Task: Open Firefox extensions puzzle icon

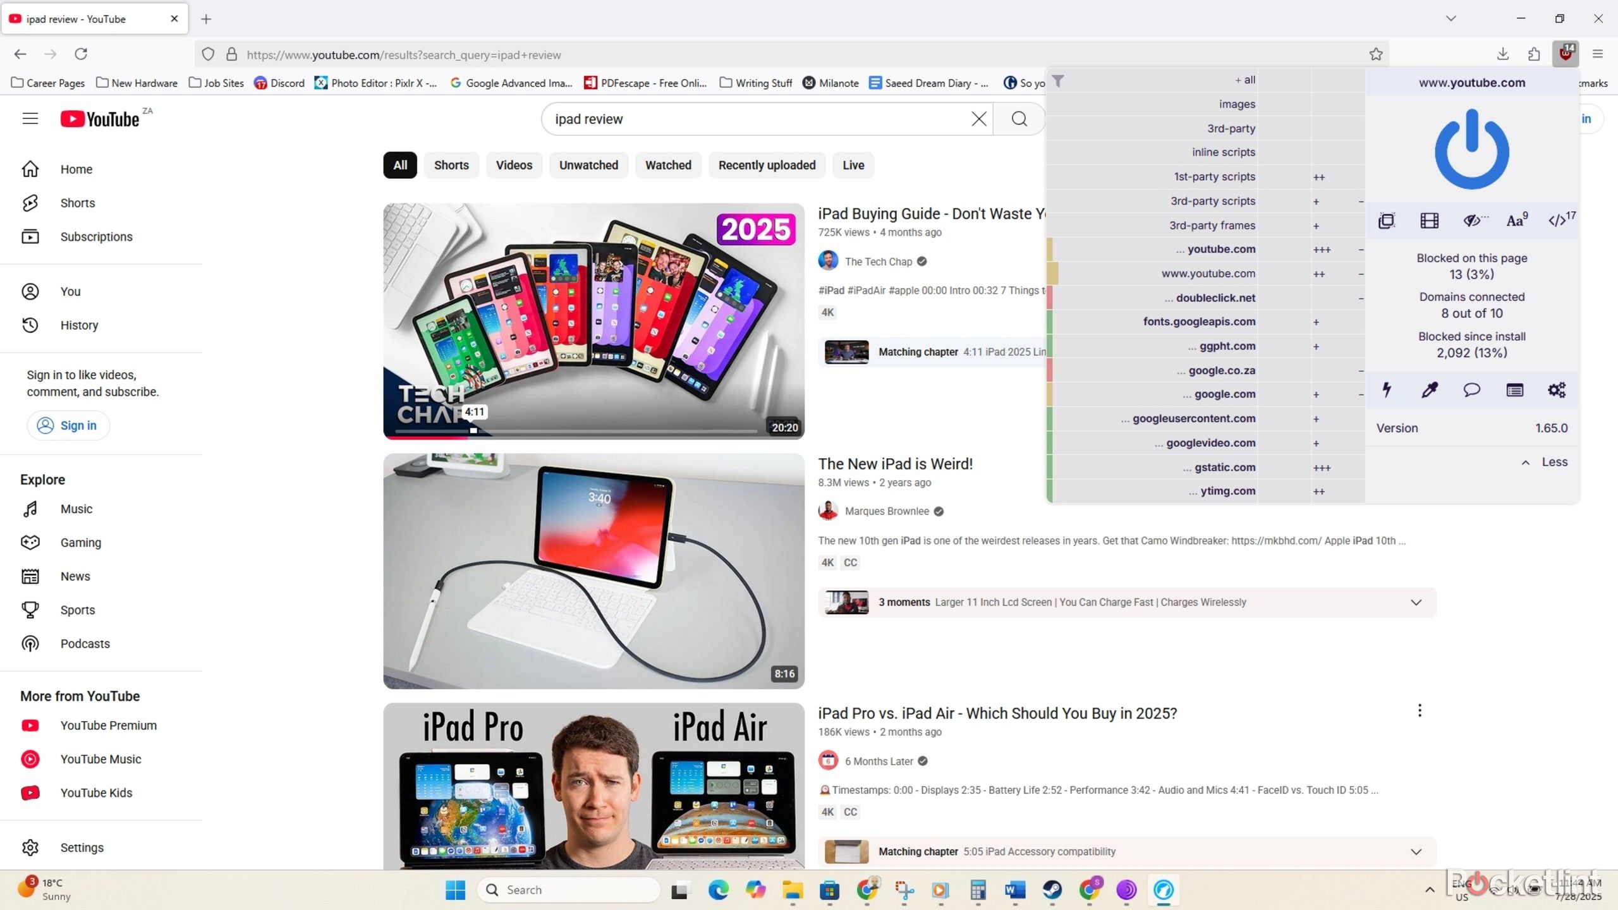Action: [1534, 54]
